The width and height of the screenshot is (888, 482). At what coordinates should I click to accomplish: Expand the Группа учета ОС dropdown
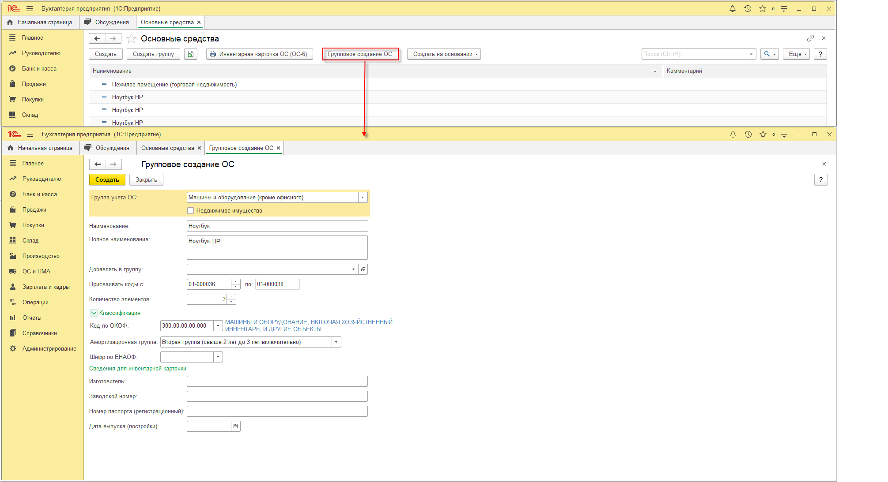point(363,198)
